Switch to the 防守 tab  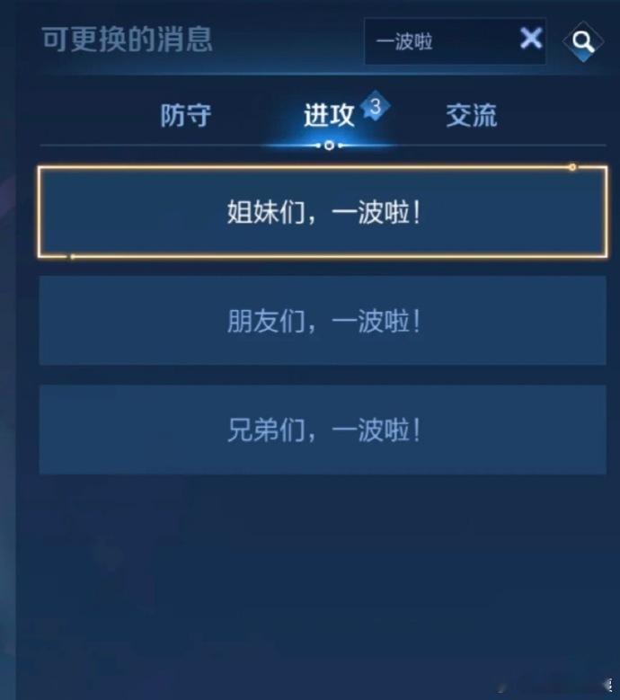point(186,115)
